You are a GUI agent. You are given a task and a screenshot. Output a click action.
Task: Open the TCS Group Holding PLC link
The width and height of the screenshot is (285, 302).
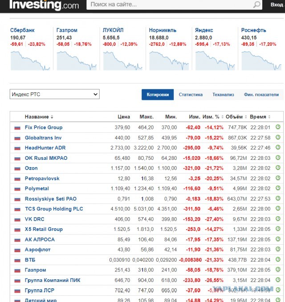tap(54, 209)
